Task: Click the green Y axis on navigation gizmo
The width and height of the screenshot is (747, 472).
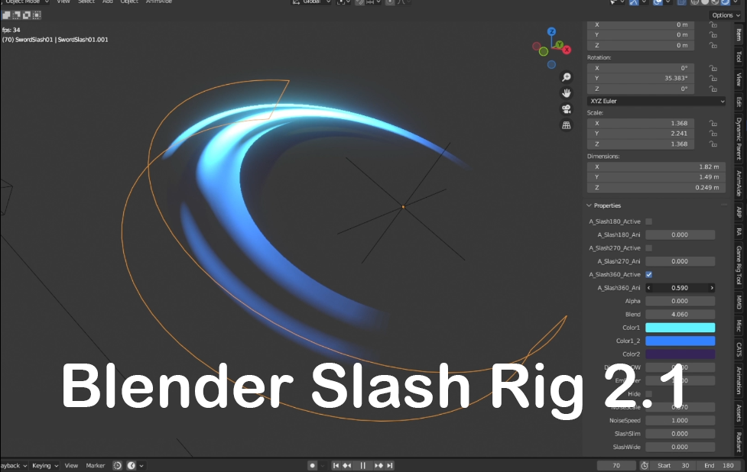Action: [560, 44]
